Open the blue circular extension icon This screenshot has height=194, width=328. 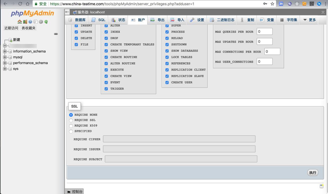point(319,4)
